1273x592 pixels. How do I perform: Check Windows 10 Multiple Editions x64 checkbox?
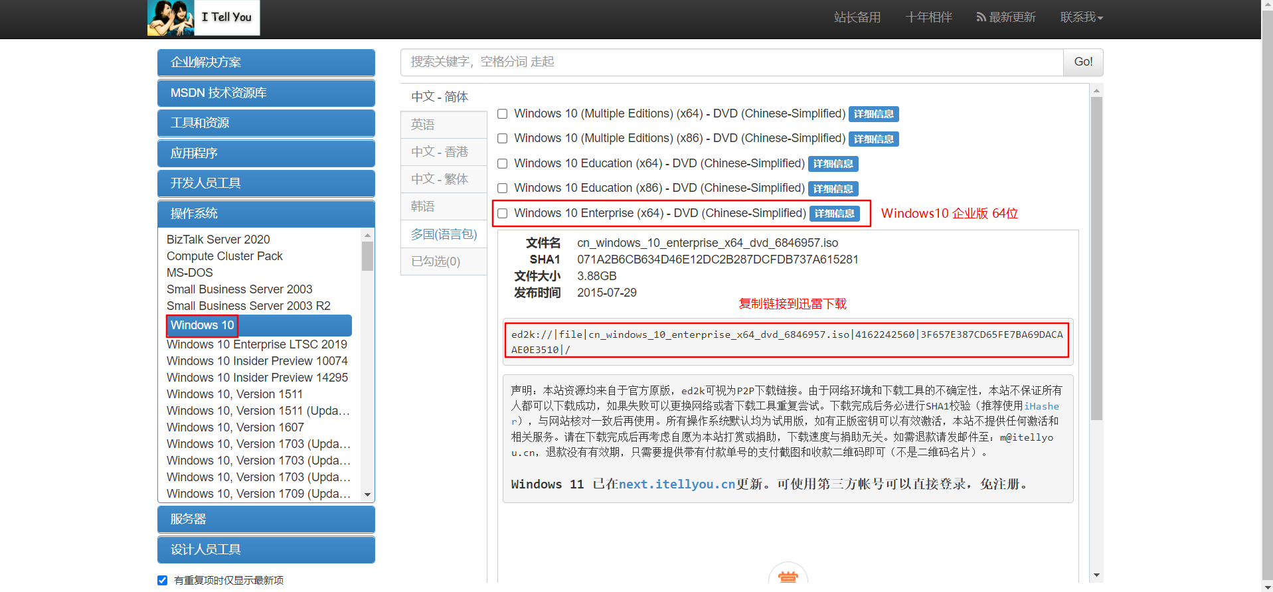(503, 114)
